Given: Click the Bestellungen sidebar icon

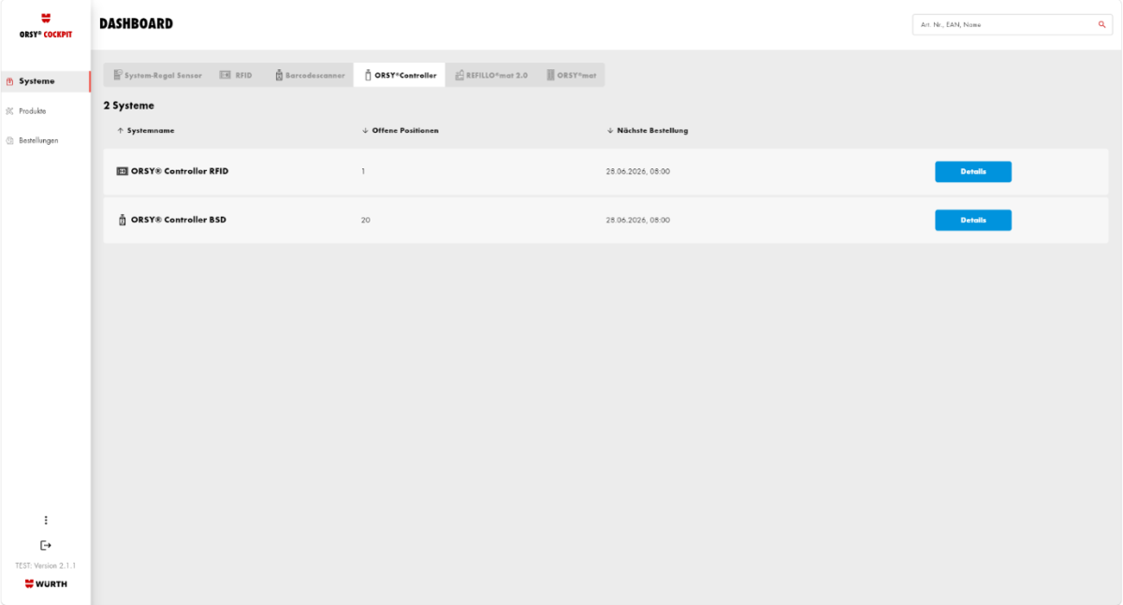Looking at the screenshot, I should click(x=9, y=140).
